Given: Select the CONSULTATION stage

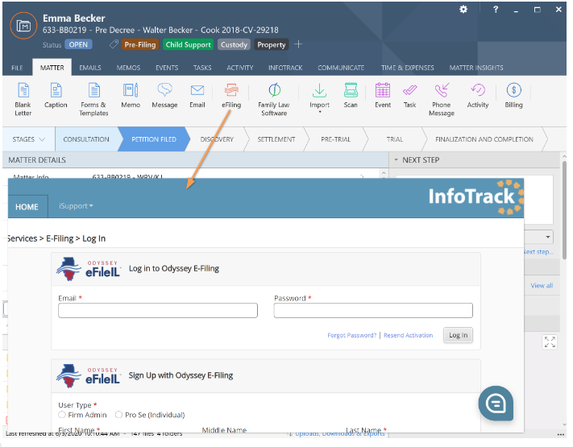Looking at the screenshot, I should [86, 139].
